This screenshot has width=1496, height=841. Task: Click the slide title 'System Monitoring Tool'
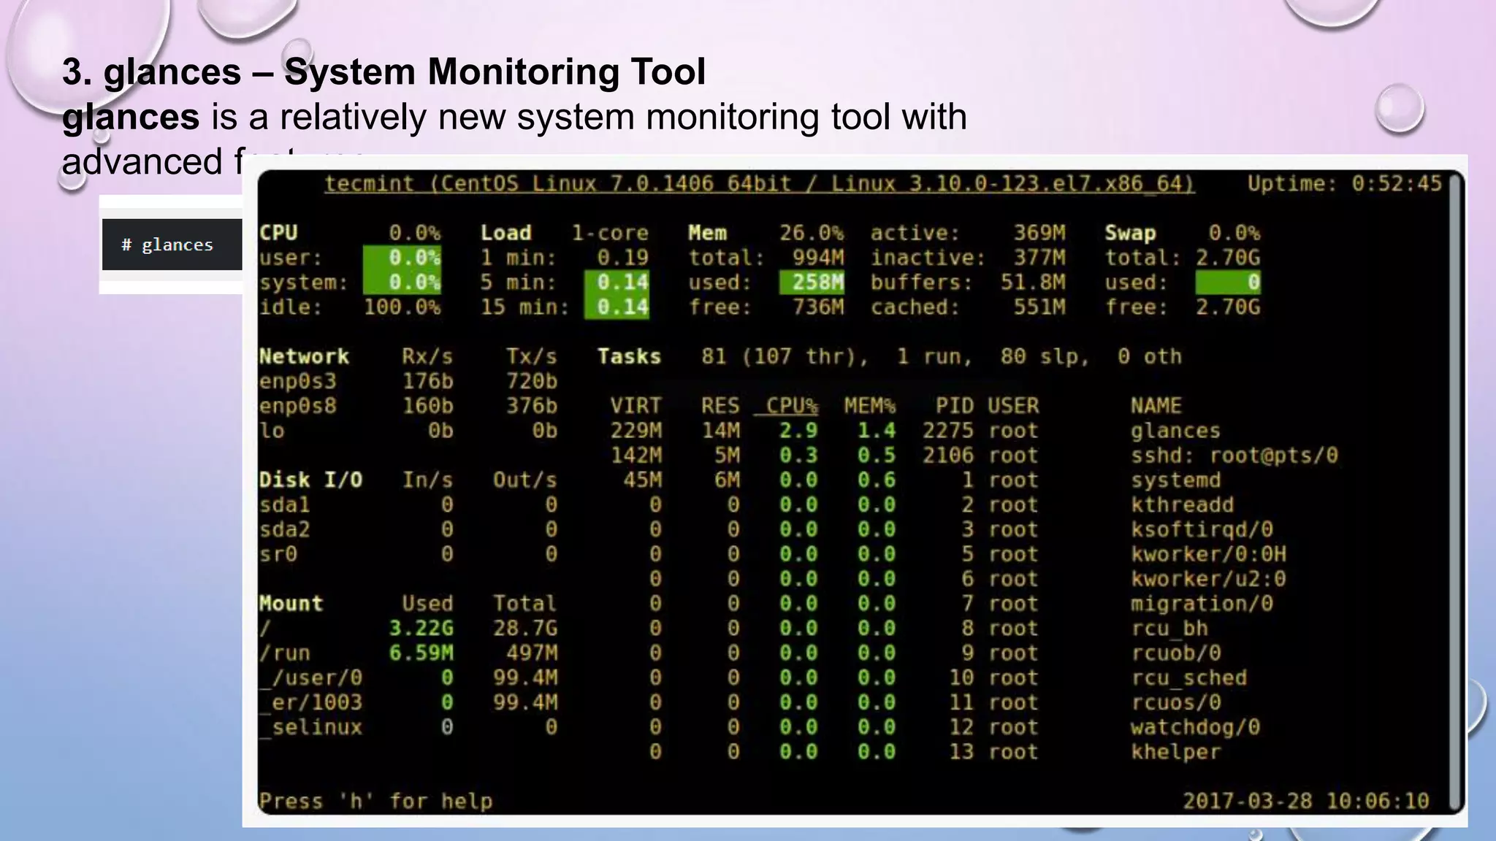pyautogui.click(x=495, y=72)
